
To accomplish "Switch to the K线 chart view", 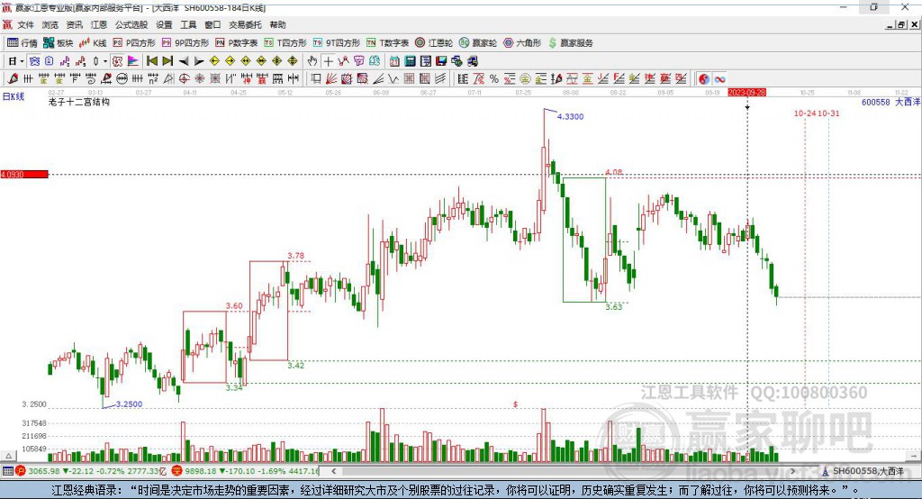I will click(x=93, y=43).
